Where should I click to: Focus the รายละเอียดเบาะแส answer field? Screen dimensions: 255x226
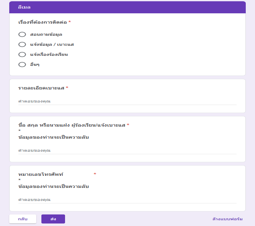(x=127, y=101)
